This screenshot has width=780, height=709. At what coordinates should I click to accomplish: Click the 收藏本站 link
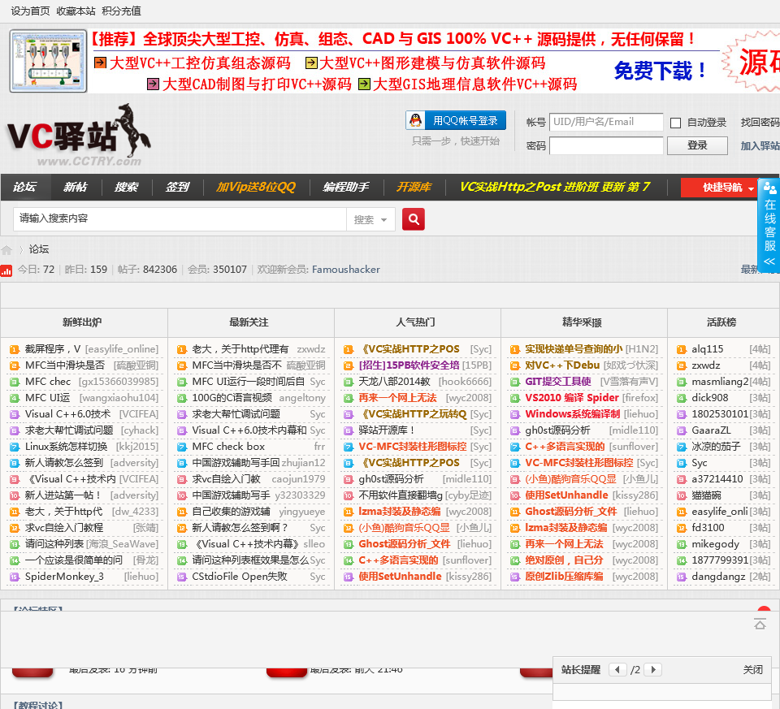pyautogui.click(x=76, y=11)
